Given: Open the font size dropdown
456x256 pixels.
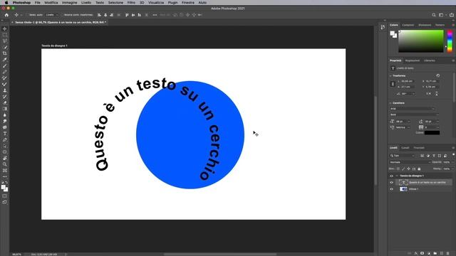Looking at the screenshot, I should [408, 122].
